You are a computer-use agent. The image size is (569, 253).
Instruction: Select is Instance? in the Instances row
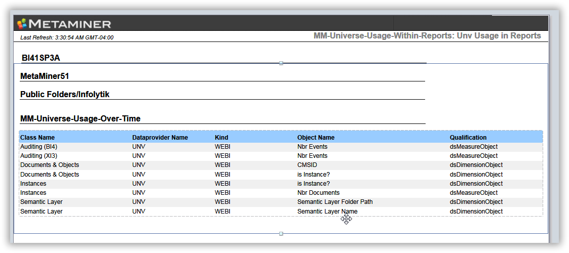314,183
